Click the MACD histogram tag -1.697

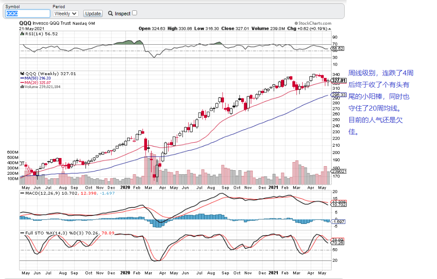[x=339, y=222]
